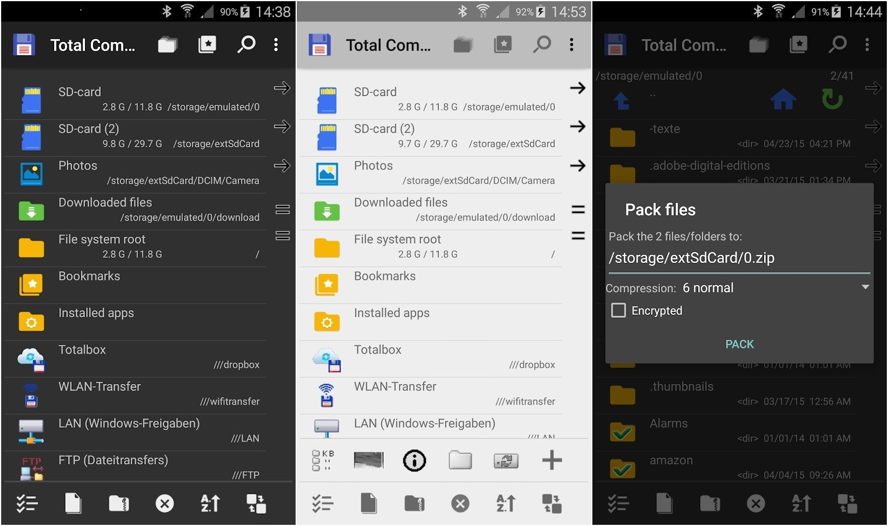Deselect the green checkmark on the amazon folder
The width and height of the screenshot is (888, 526).
(x=622, y=468)
